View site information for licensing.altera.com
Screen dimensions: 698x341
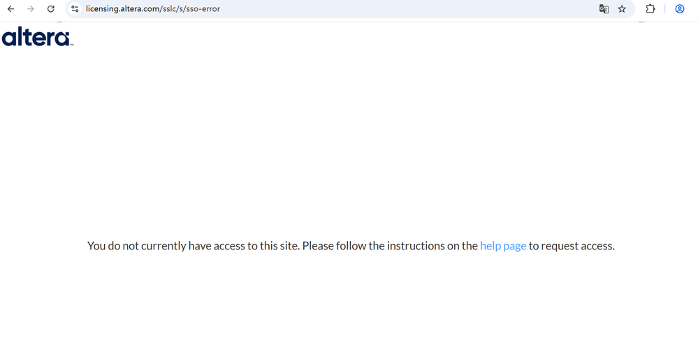pyautogui.click(x=75, y=9)
